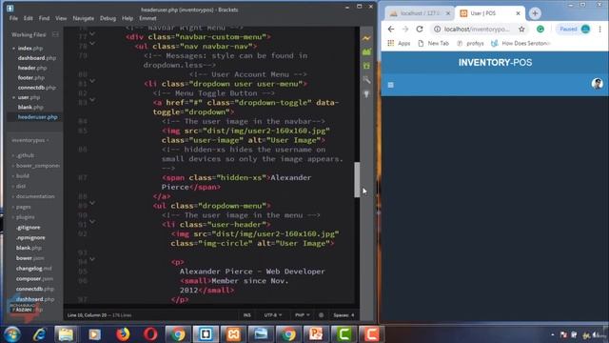Open Opera from the taskbar
This screenshot has height=343, width=609.
point(150,334)
